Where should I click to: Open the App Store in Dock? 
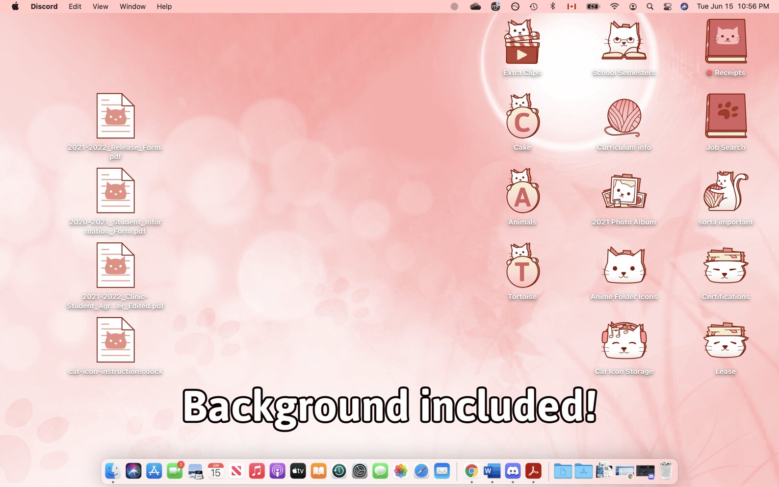click(154, 471)
